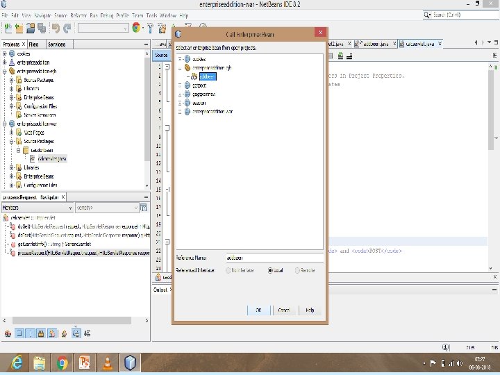Switch to the Services tab
This screenshot has width=500, height=375.
57,44
